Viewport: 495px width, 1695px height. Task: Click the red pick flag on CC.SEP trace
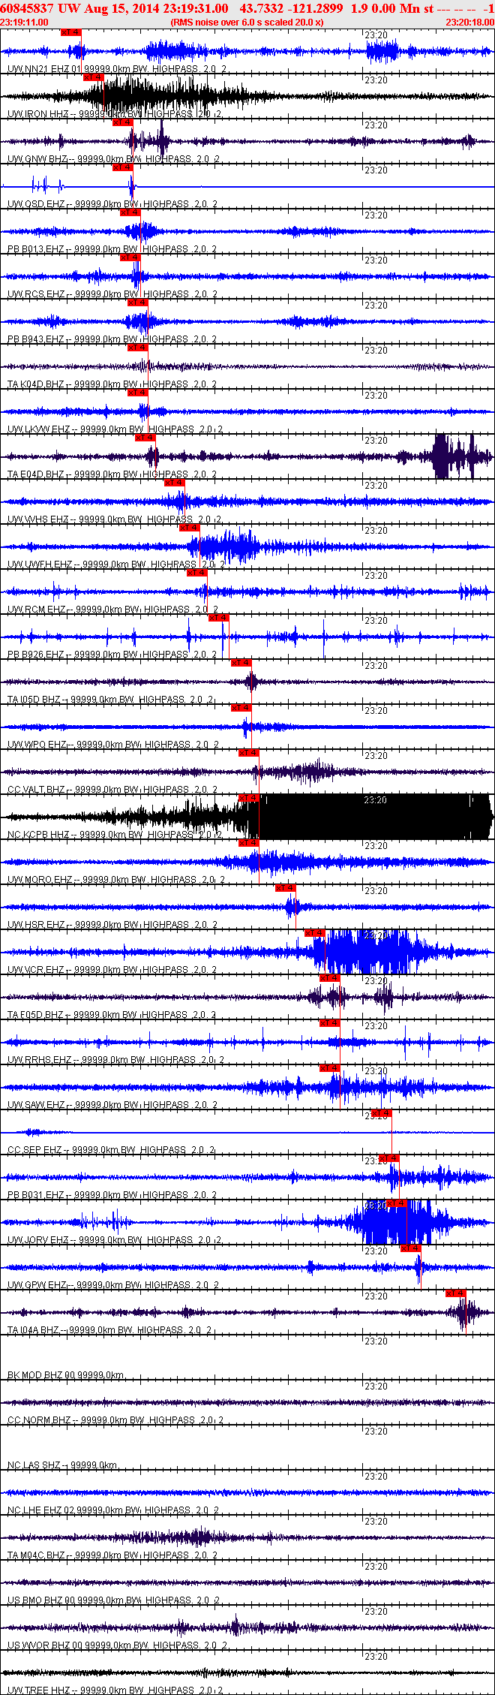(382, 1113)
